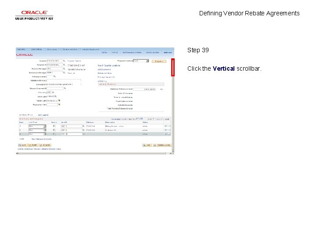Open lookup icon beside Currency field
The height and width of the screenshot is (237, 316).
coord(53,92)
